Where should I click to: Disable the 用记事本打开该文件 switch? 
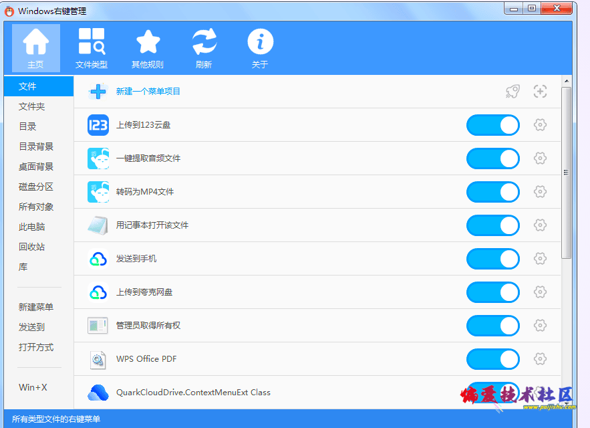click(493, 225)
